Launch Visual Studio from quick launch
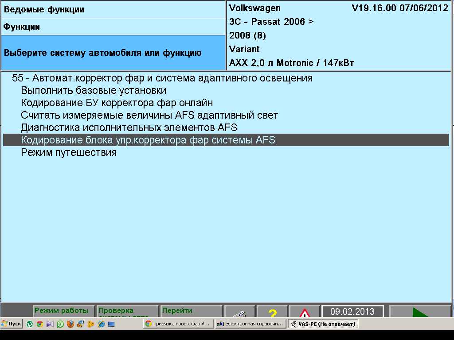Viewport: 454px width, 340px height. pyautogui.click(x=50, y=324)
